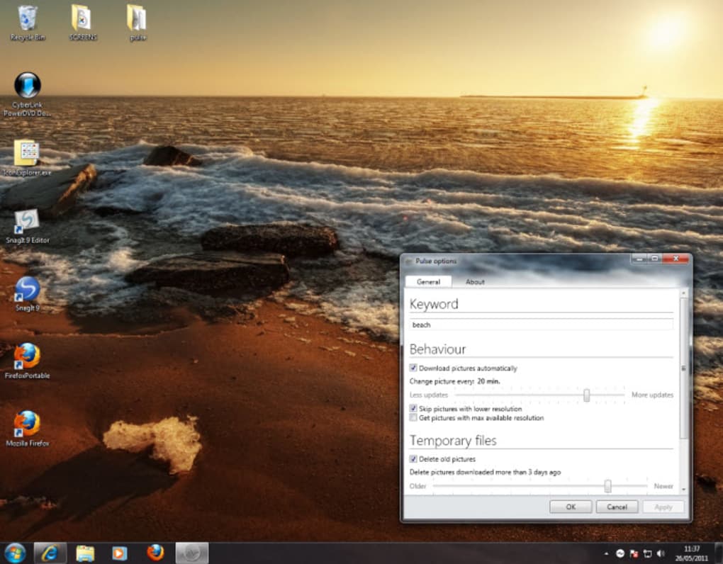Cancel the Pulse options dialog

pos(617,507)
